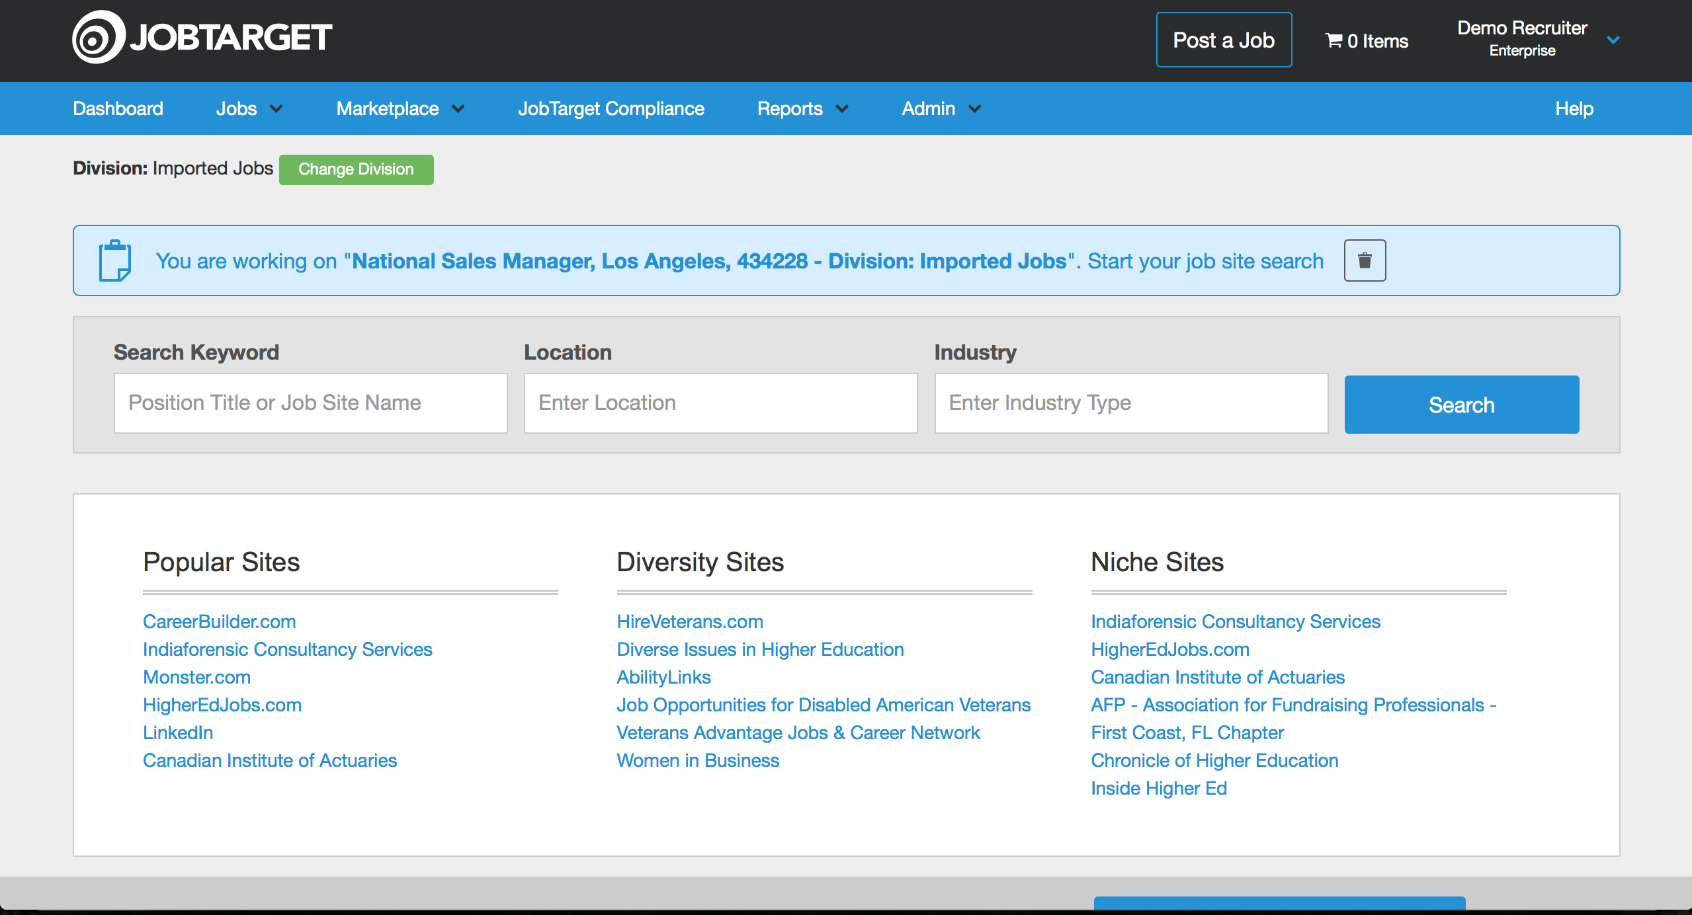Click the Help link

pos(1574,108)
